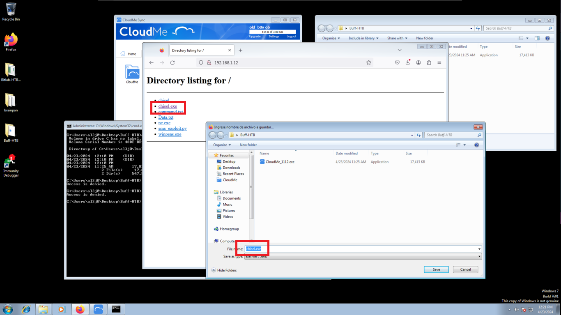Open a new Firefox tab
Image resolution: width=561 pixels, height=315 pixels.
[x=241, y=50]
